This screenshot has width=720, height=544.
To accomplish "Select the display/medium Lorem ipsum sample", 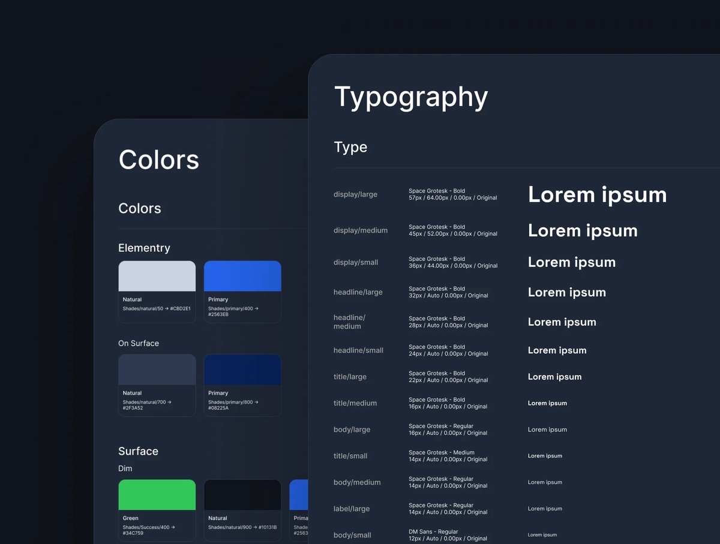I will point(582,231).
